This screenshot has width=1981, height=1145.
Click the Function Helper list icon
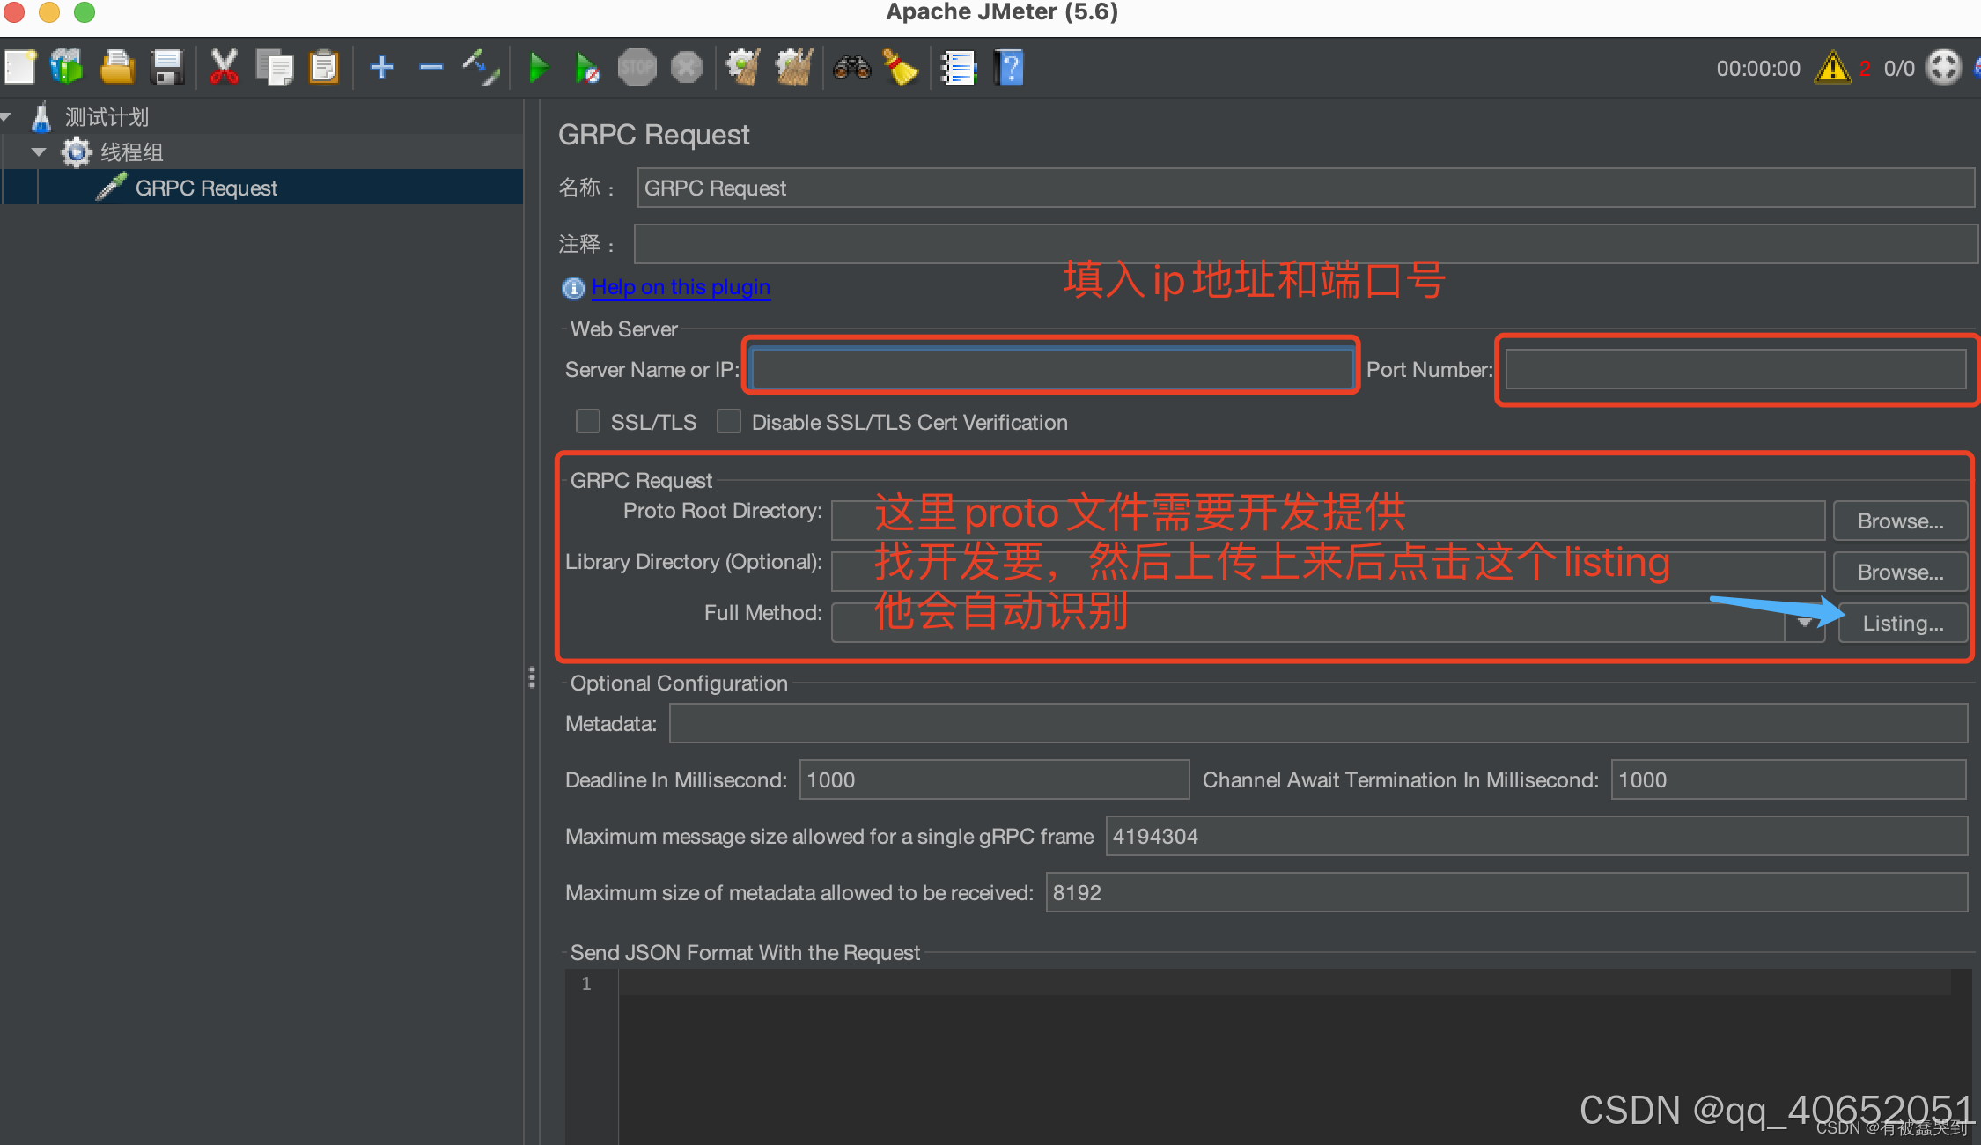(958, 68)
